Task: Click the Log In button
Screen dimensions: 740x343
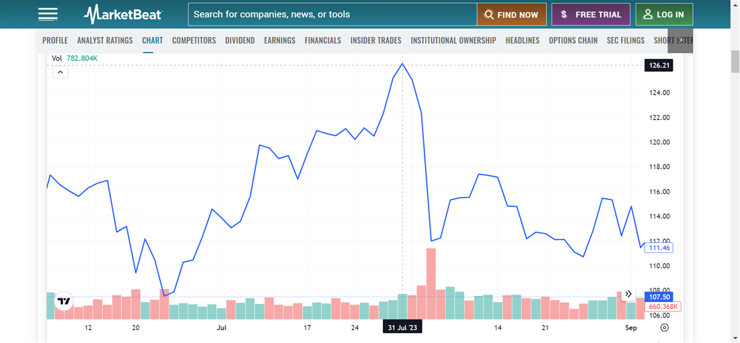Action: [x=664, y=15]
